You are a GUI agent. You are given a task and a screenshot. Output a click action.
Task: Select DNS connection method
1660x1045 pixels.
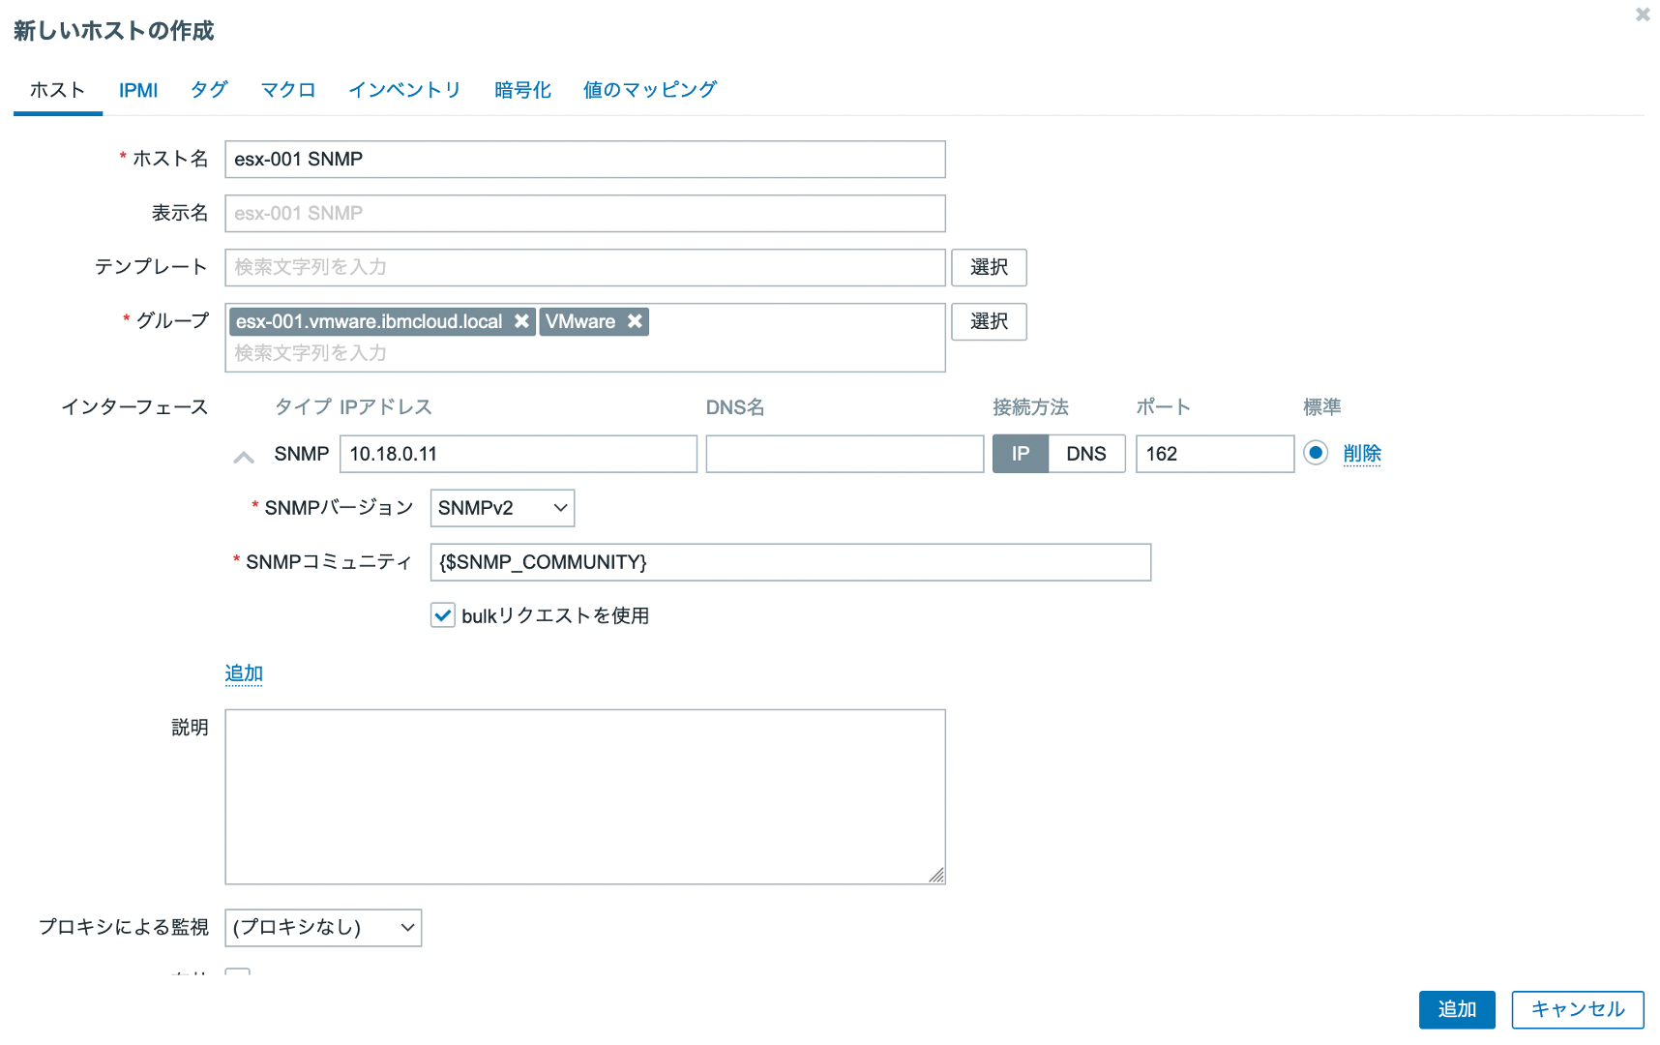click(1086, 454)
